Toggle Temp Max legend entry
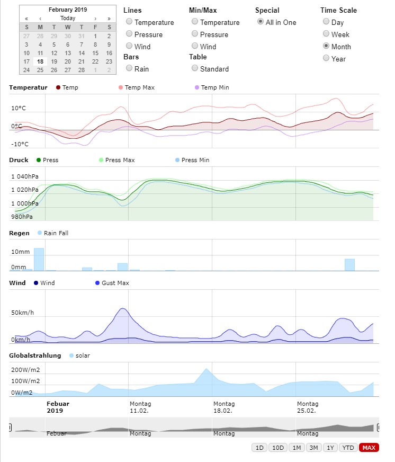 pyautogui.click(x=137, y=87)
